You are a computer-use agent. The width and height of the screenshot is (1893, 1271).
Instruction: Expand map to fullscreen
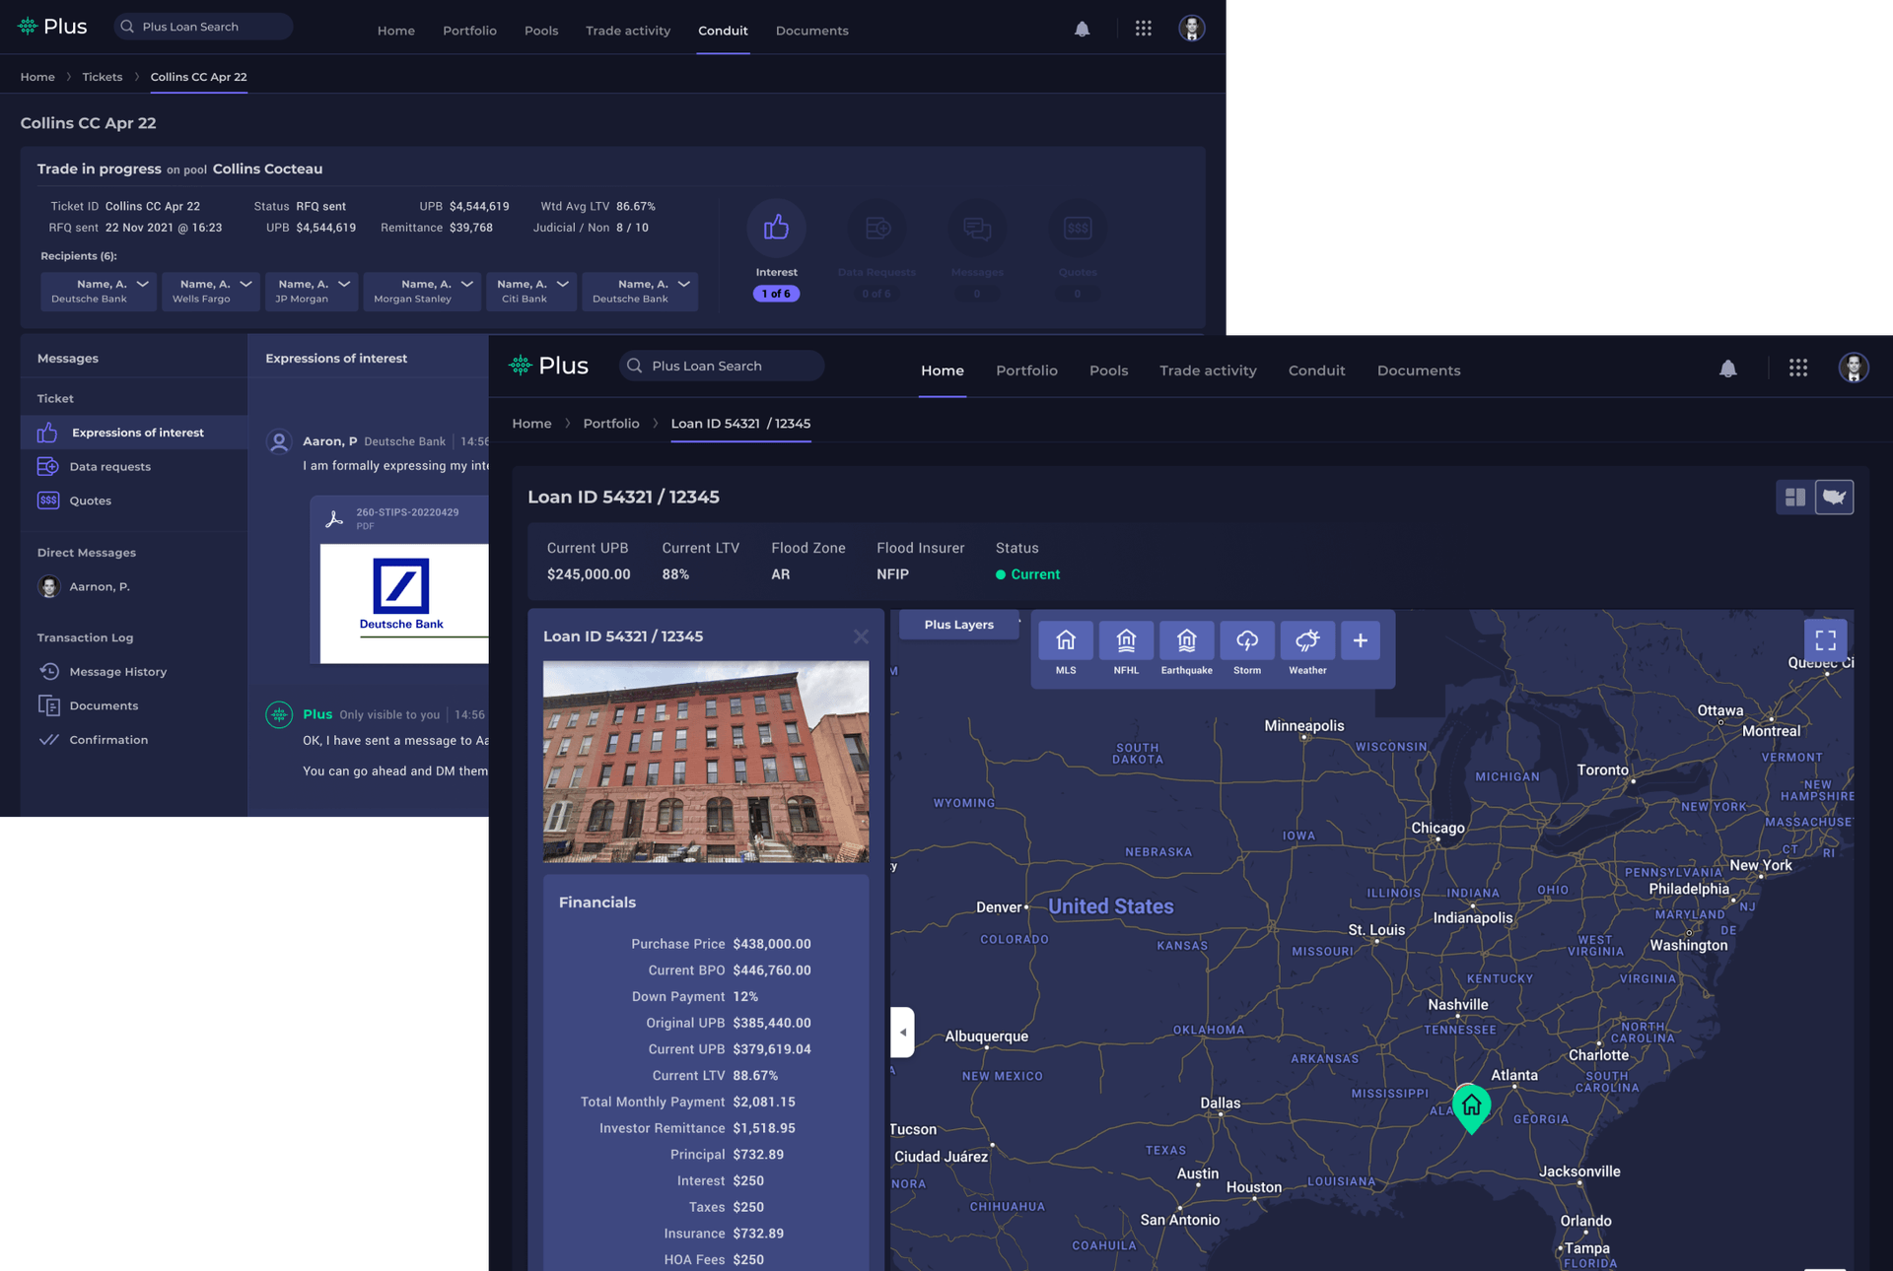pyautogui.click(x=1825, y=640)
